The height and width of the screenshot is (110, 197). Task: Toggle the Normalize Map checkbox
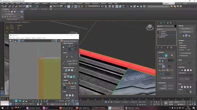click(x=180, y=56)
